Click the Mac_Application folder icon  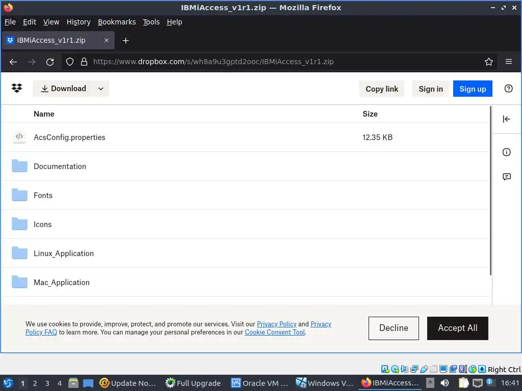(20, 282)
